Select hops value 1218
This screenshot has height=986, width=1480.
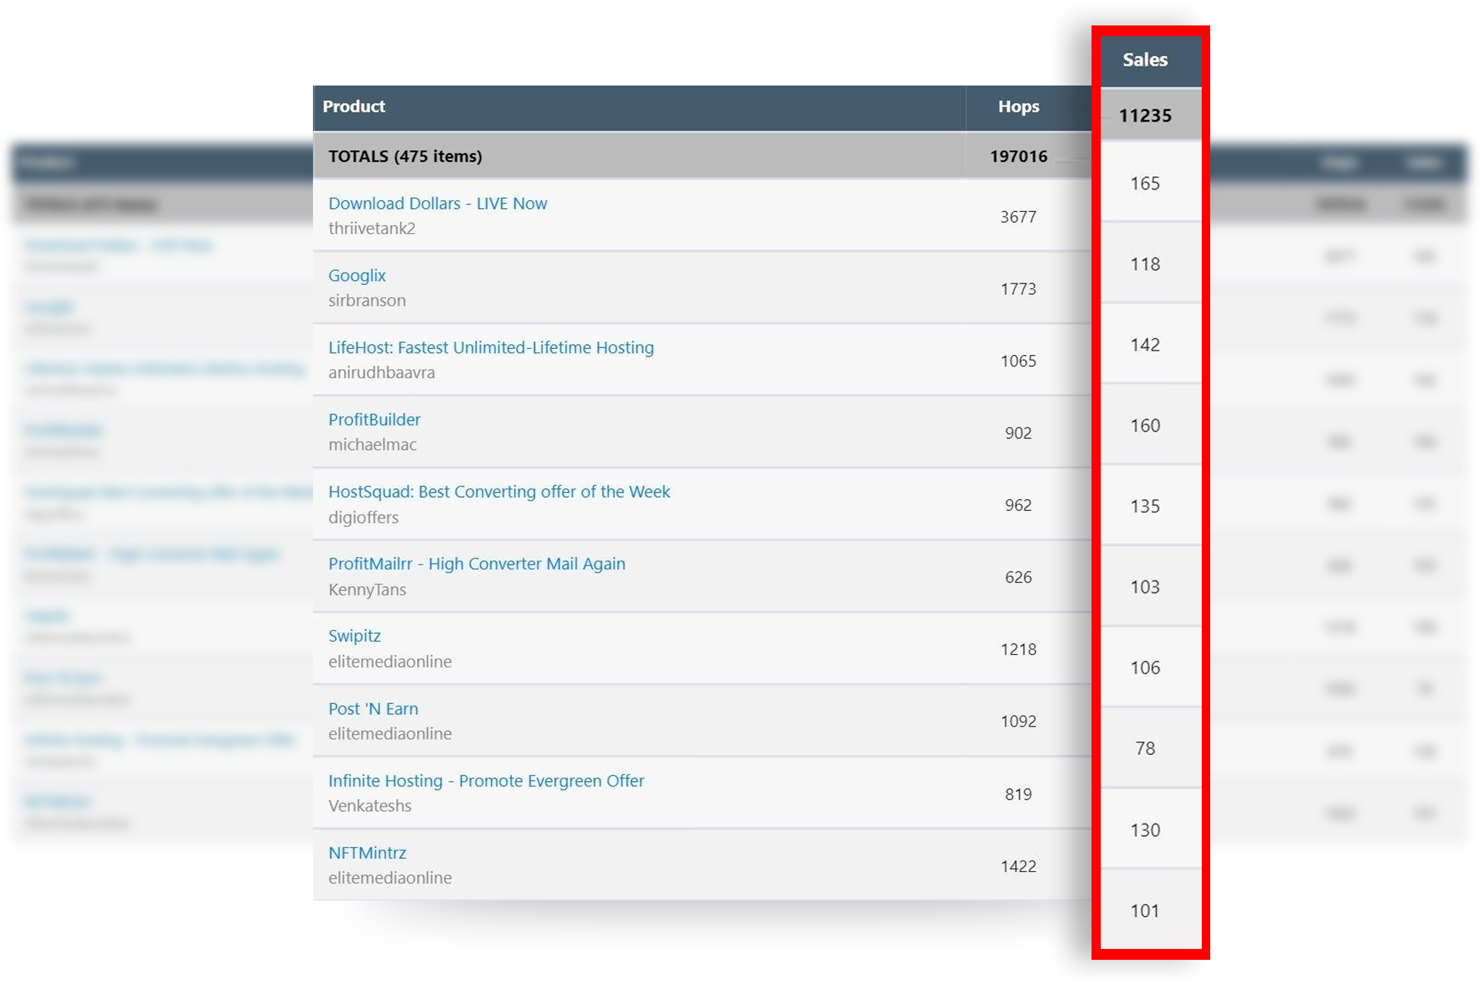(1018, 649)
